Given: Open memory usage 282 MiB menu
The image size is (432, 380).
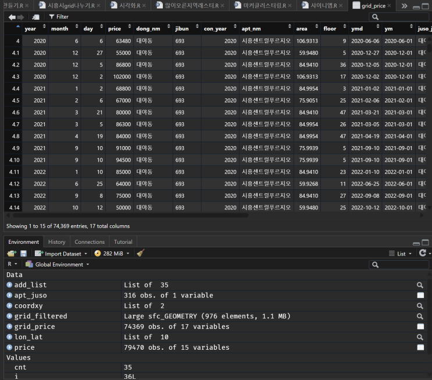Looking at the screenshot, I should coord(112,253).
